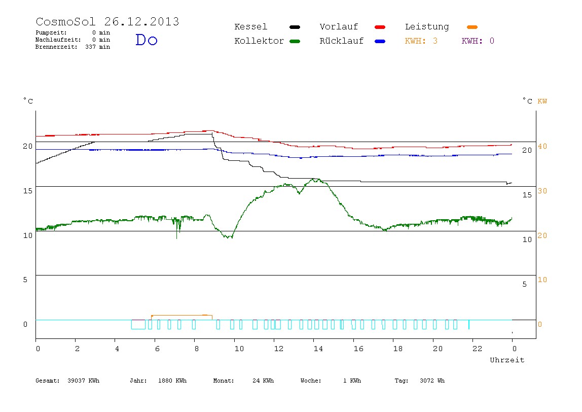582x412 pixels.
Task: Click the 'Nachlaufzeit:' label
Action: (58, 40)
